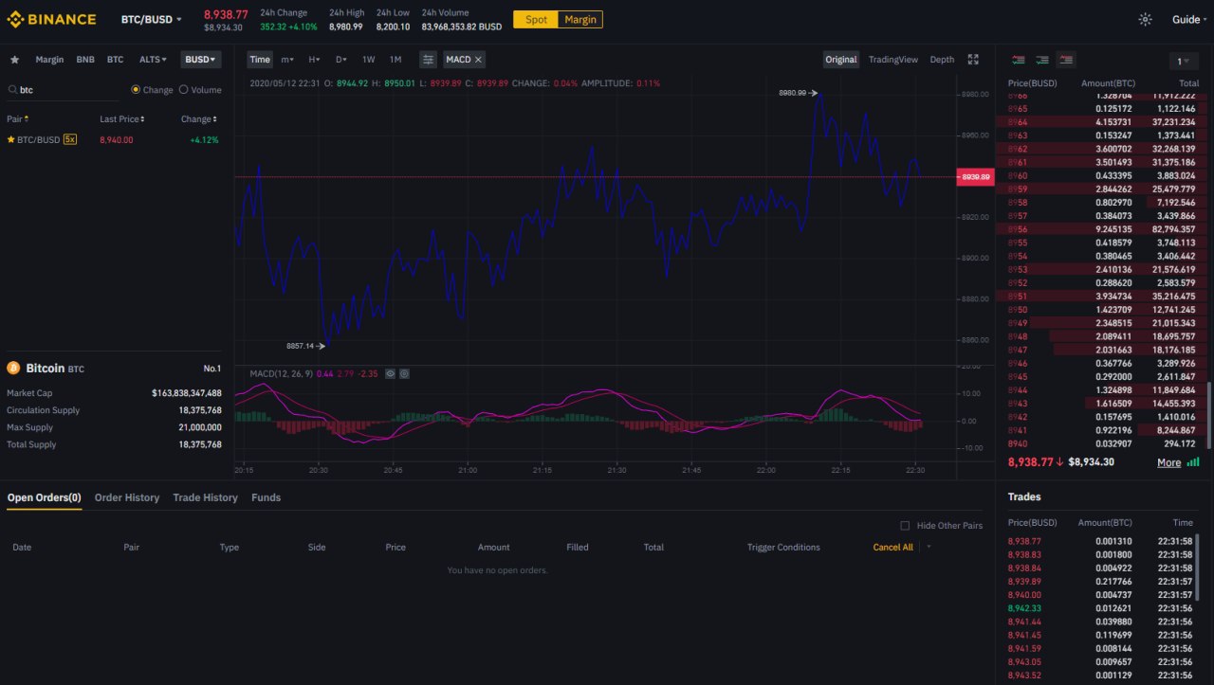Click the green bars icon beside More
The image size is (1214, 685).
(x=1192, y=462)
